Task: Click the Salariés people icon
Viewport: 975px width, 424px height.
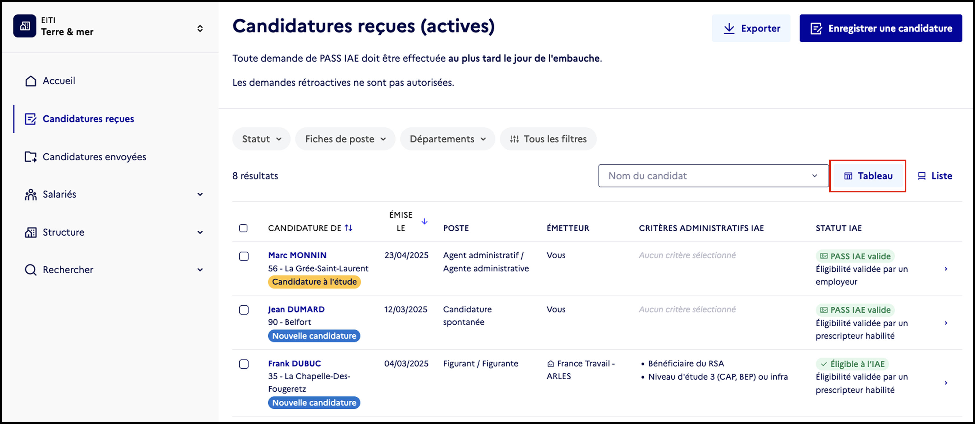Action: coord(31,194)
